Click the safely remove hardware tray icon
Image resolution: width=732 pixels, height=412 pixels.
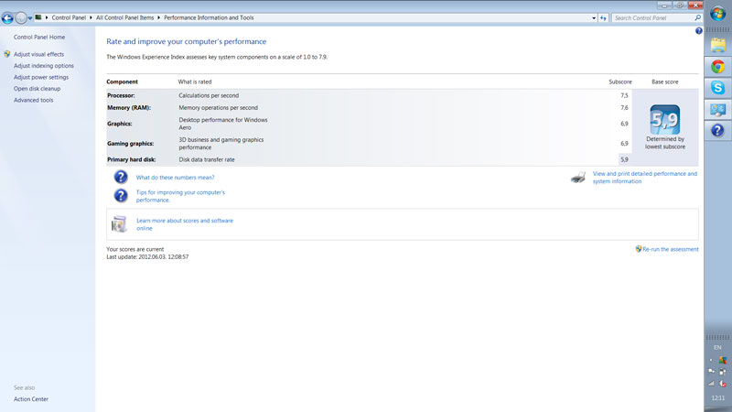coord(723,372)
